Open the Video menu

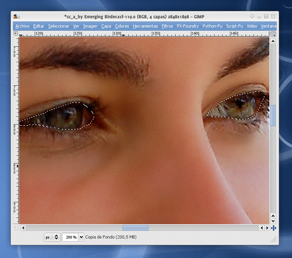pyautogui.click(x=252, y=26)
